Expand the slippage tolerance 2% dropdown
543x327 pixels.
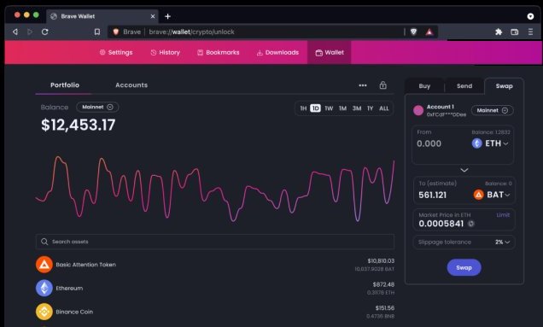click(502, 242)
